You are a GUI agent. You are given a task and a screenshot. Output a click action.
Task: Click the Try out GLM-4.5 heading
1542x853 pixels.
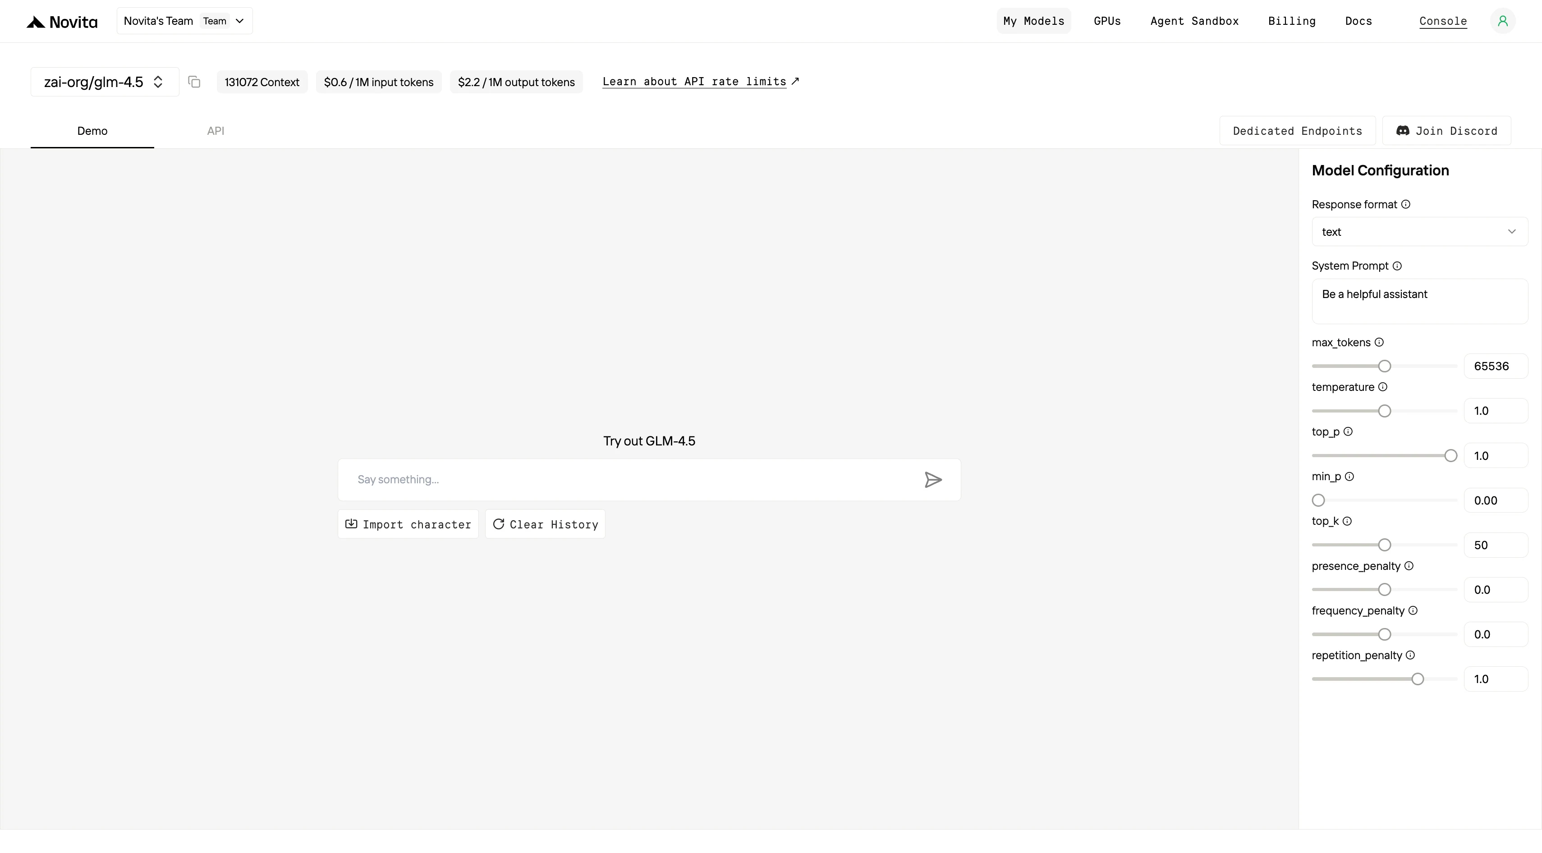(649, 441)
